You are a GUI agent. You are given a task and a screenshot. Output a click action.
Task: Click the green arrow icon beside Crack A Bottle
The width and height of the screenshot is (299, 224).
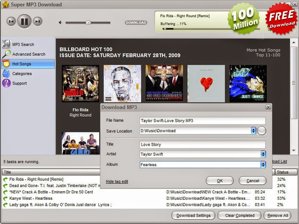pos(6,192)
